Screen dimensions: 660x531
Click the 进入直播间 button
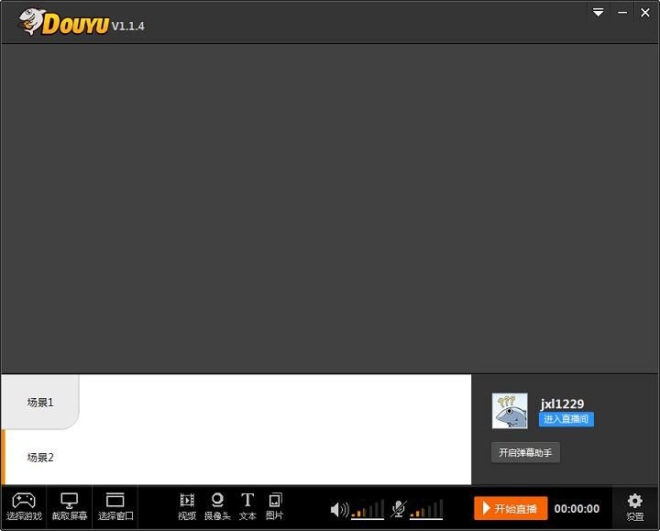(x=566, y=419)
